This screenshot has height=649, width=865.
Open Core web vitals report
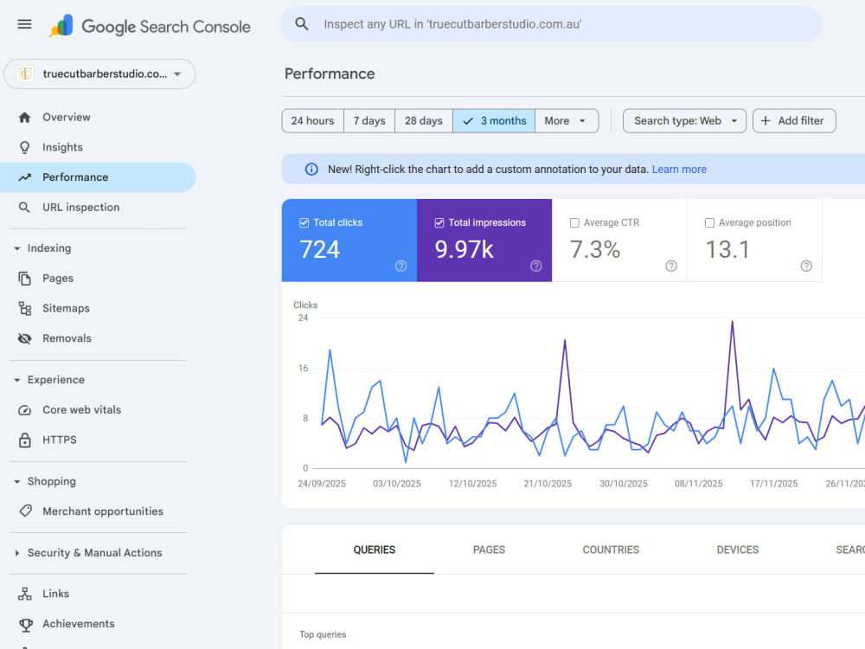click(x=99, y=410)
